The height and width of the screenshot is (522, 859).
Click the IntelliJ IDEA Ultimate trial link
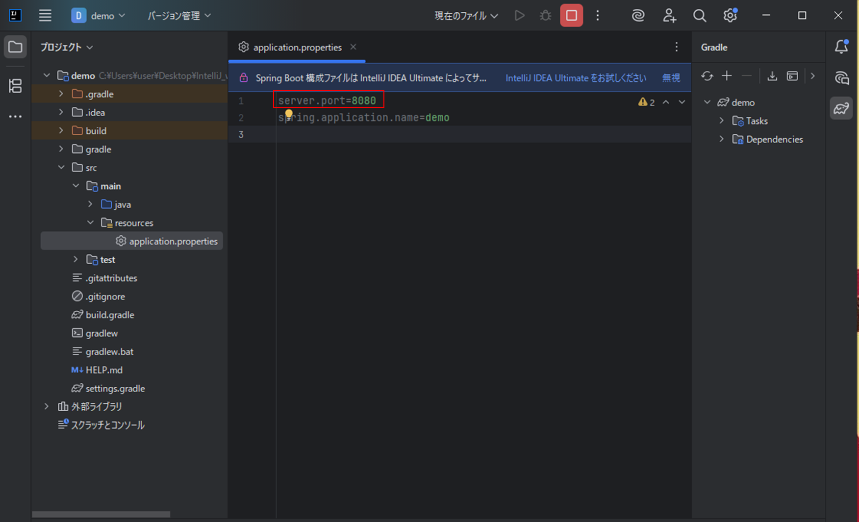(x=576, y=77)
